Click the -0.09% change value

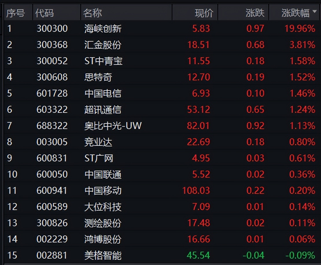(300, 255)
